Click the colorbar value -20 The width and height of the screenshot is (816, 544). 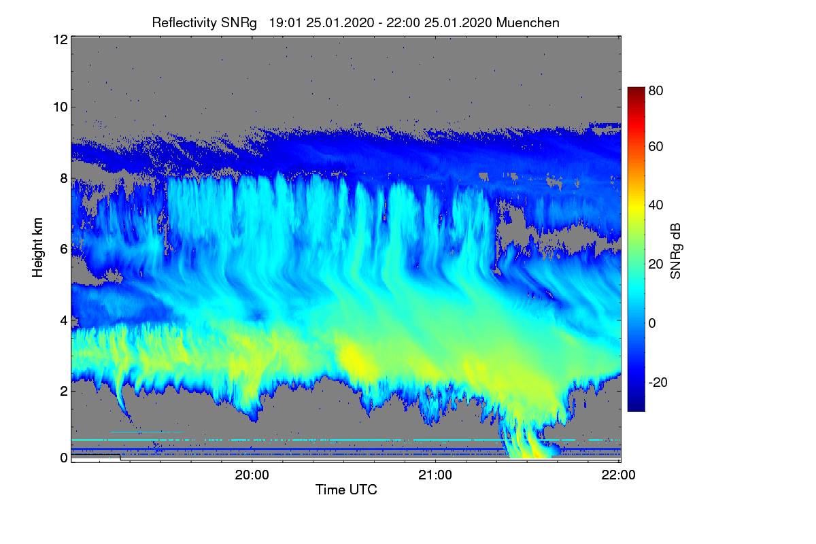pos(658,382)
